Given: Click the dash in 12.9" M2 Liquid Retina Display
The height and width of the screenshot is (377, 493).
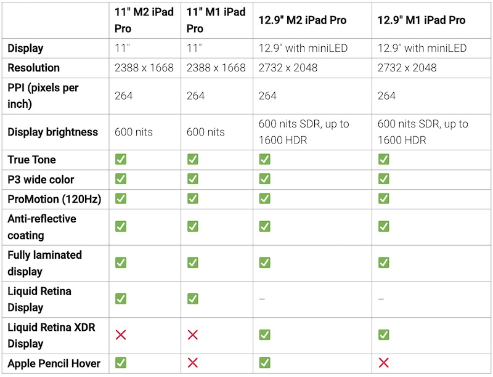Looking at the screenshot, I should 262,299.
